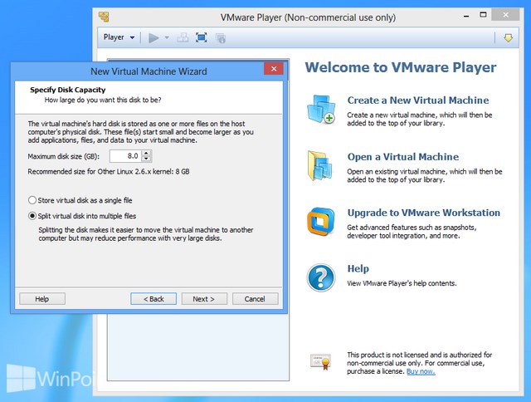Screen dimensions: 531x402
Task: Click VMware Player title bar app icon
Action: [104, 17]
